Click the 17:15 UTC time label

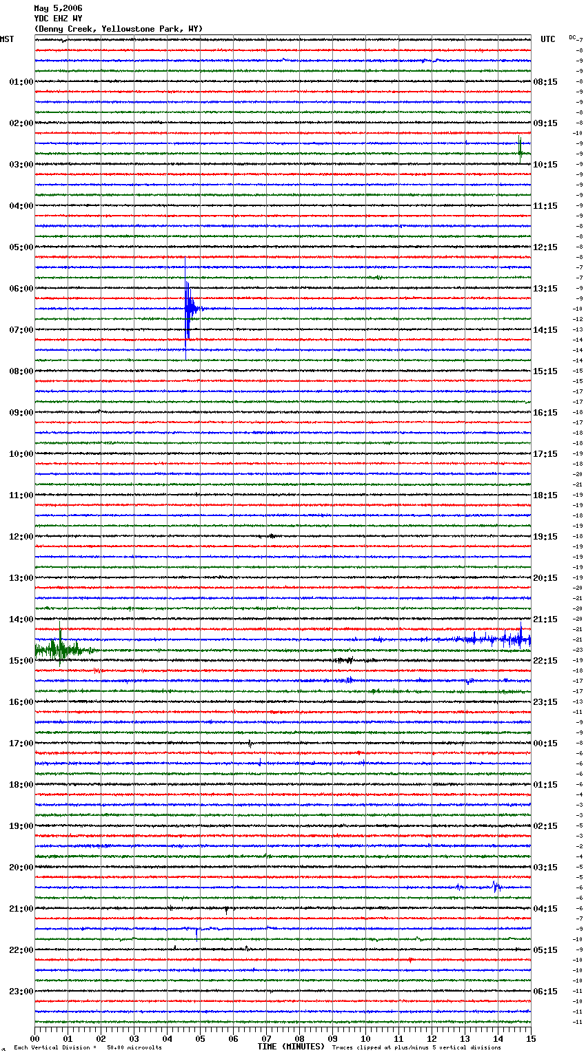click(545, 454)
